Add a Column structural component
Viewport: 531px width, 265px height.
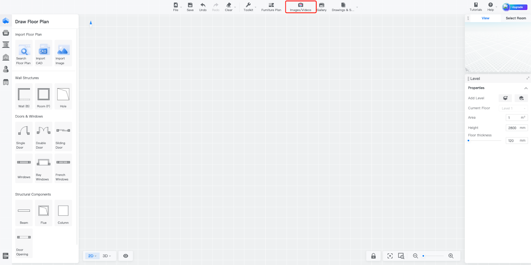[63, 213]
